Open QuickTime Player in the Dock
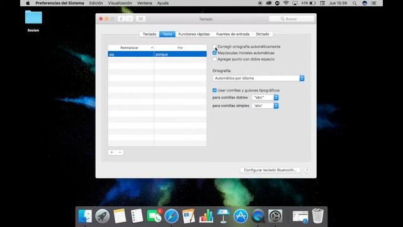Viewport: 403px width, 227px height. pos(258,216)
